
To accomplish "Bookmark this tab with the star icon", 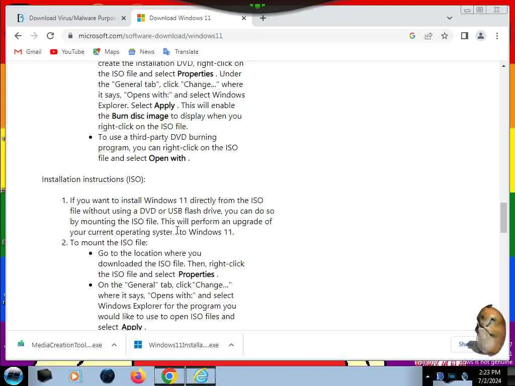I will coord(445,36).
